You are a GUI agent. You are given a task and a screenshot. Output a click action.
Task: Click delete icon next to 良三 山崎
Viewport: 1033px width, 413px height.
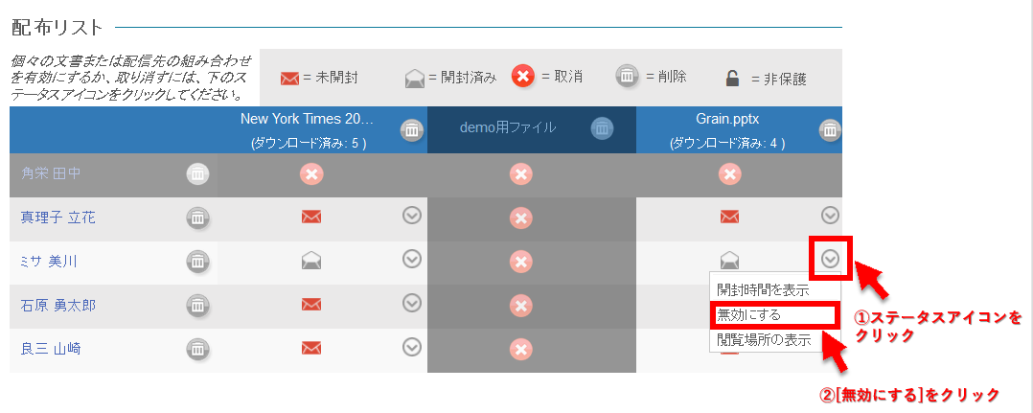pos(197,349)
